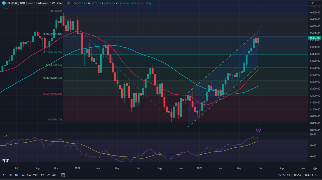Open chart settings gear on time axis
The image size is (322, 180).
[x=315, y=168]
